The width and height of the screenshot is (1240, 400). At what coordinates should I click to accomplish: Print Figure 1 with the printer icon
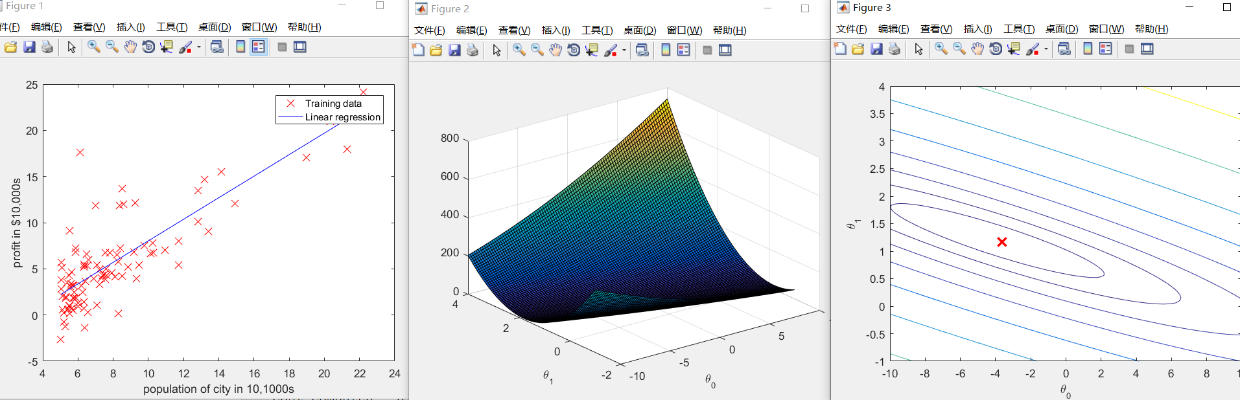(x=47, y=47)
